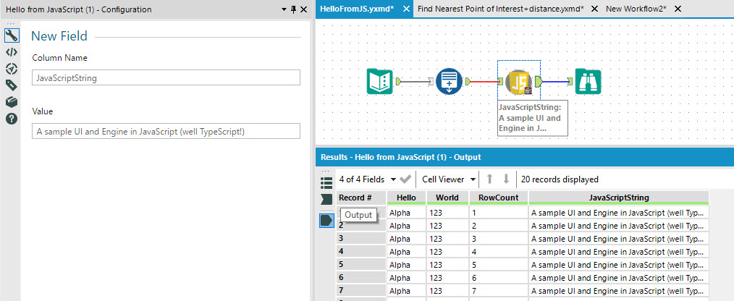Screen dimensions: 734x301
Task: Switch to New Workflow2 tab
Action: (636, 9)
